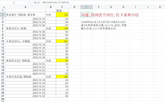Screen dimensions: 165x102
Task: Select the 2023/8/31 date cell
Action: coord(25,73)
